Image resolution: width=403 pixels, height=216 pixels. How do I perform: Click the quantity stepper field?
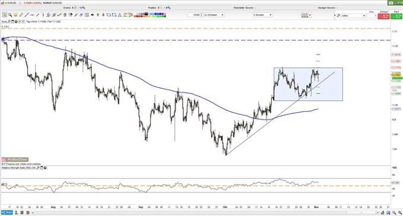coord(195,15)
